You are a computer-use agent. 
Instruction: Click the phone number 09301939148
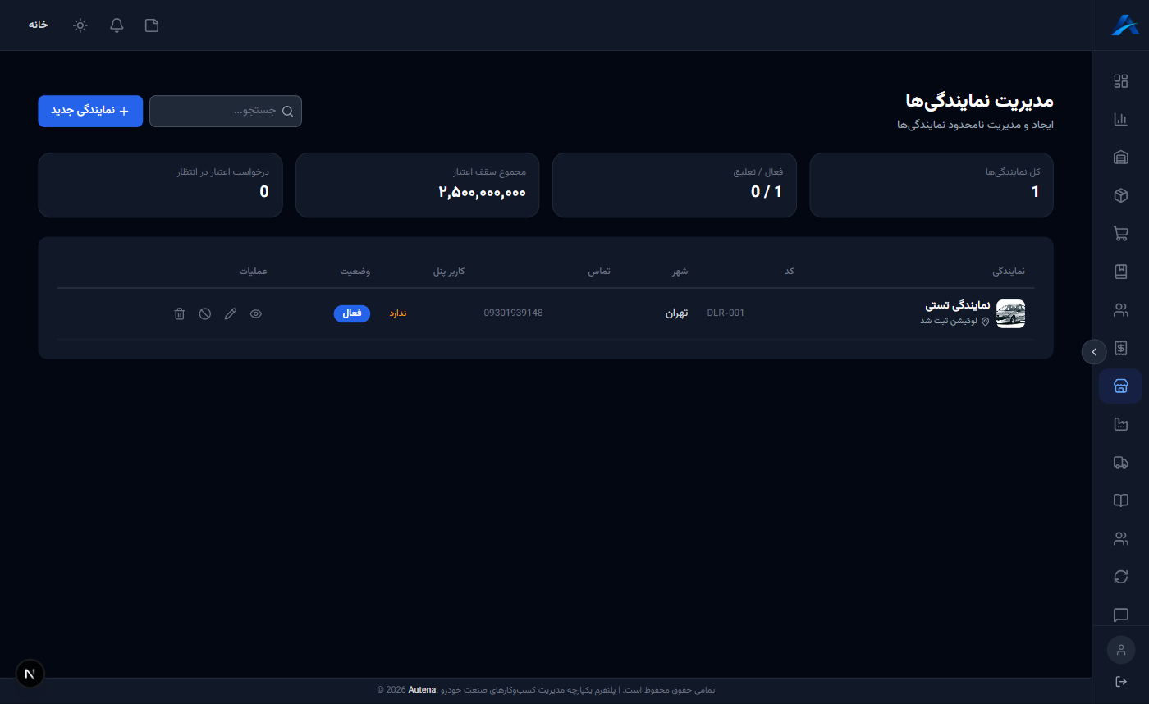point(513,313)
